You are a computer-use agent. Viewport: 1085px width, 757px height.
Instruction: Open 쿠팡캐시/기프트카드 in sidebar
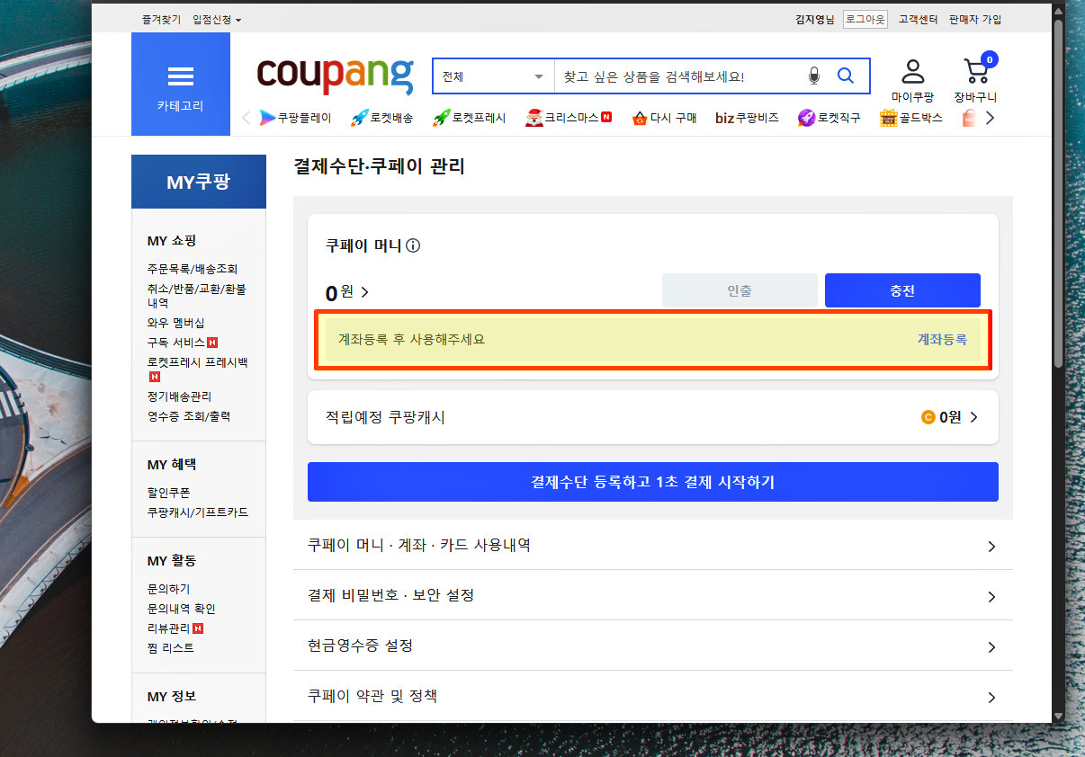198,512
